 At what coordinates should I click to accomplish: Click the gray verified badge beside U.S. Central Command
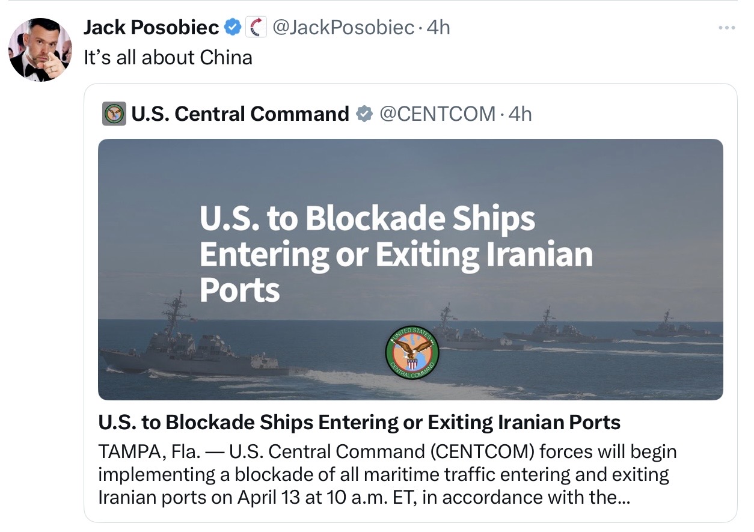tap(364, 114)
